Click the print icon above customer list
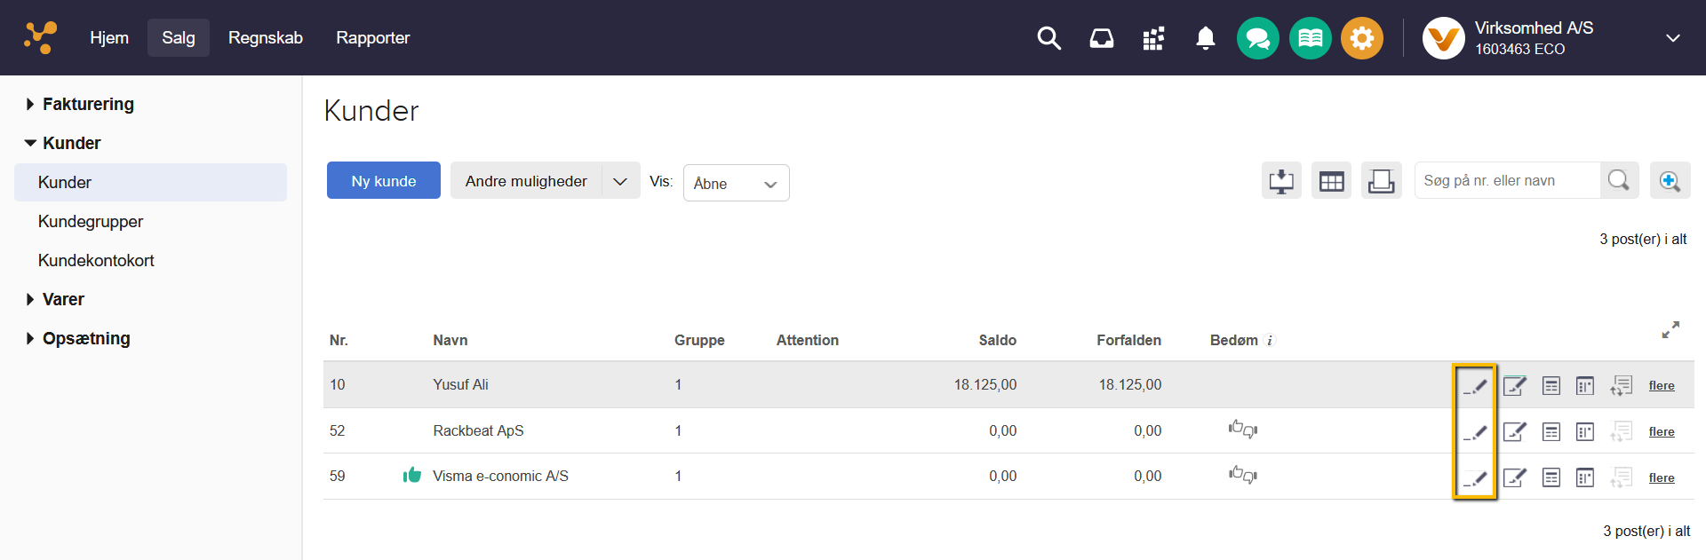Screen dimensions: 1706x560 tap(1381, 181)
